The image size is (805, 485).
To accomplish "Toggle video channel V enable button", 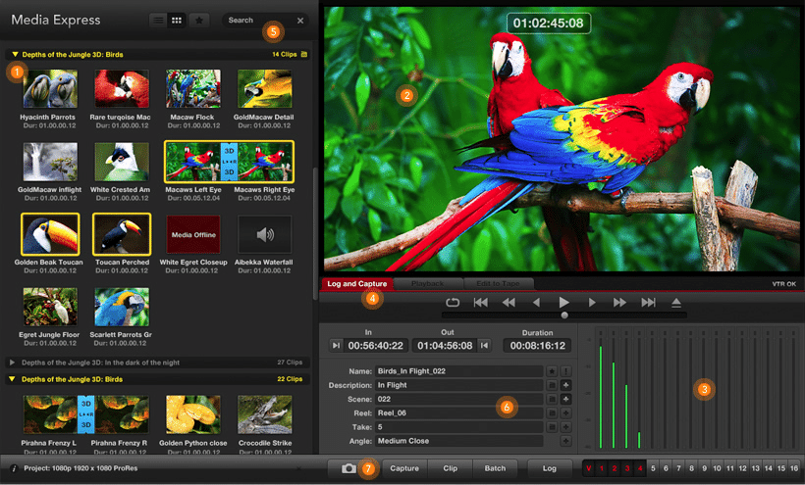I will pyautogui.click(x=589, y=468).
